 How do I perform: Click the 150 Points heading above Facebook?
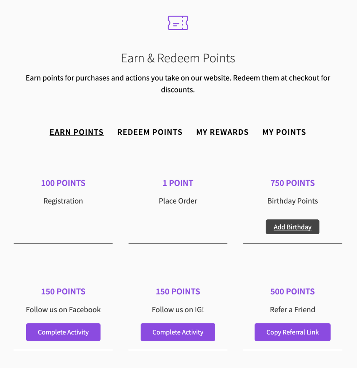(x=63, y=291)
